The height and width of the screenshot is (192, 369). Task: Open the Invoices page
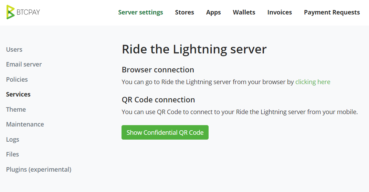pyautogui.click(x=280, y=12)
